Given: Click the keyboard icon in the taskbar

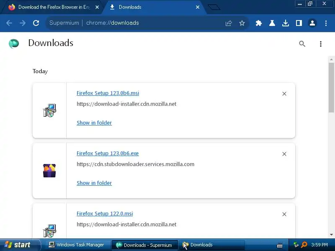Looking at the screenshot, I should tap(280, 246).
